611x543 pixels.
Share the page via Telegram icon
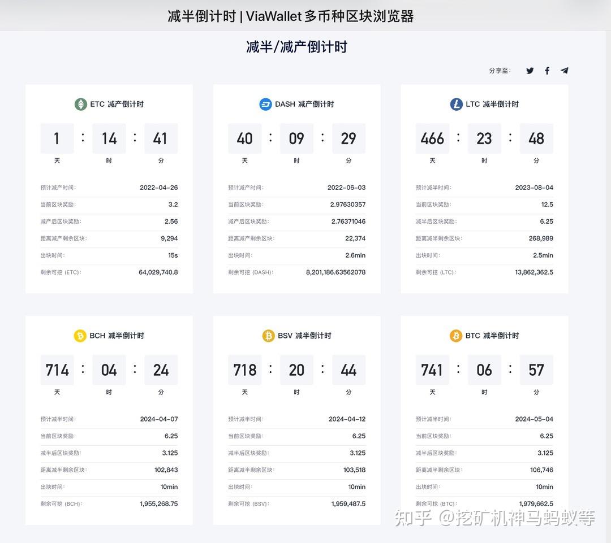[564, 70]
